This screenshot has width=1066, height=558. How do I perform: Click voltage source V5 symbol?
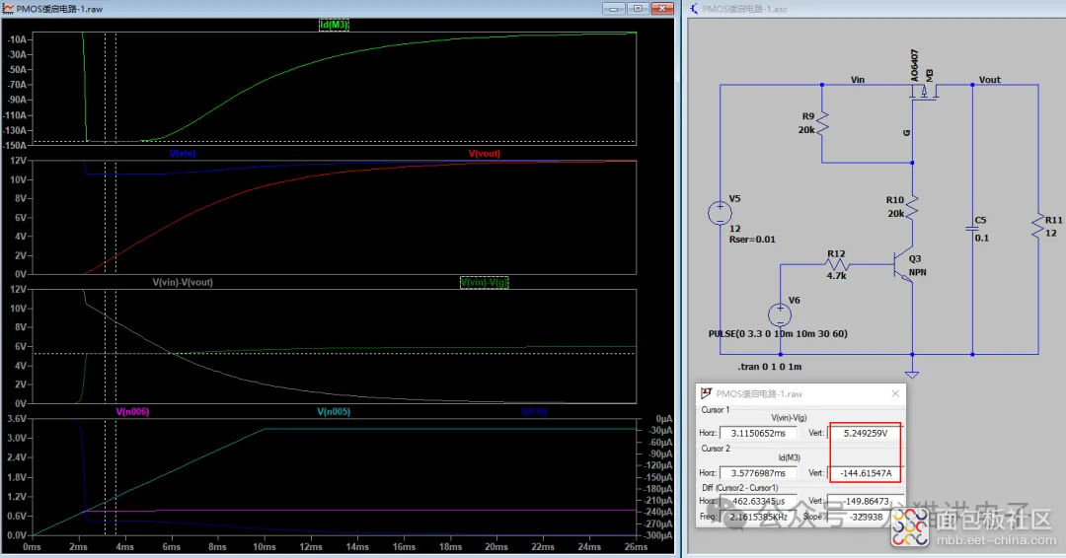click(720, 213)
